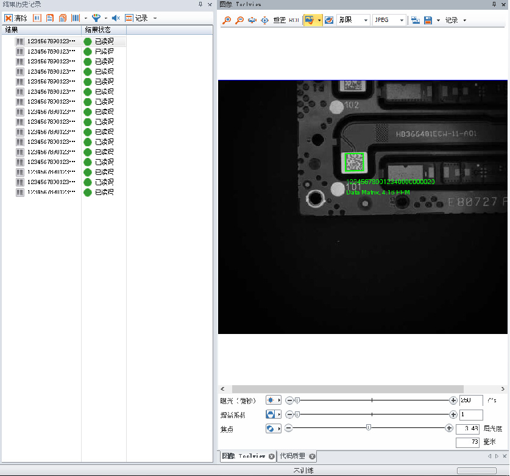
Task: Click the 查看 ROI button
Action: tap(286, 20)
